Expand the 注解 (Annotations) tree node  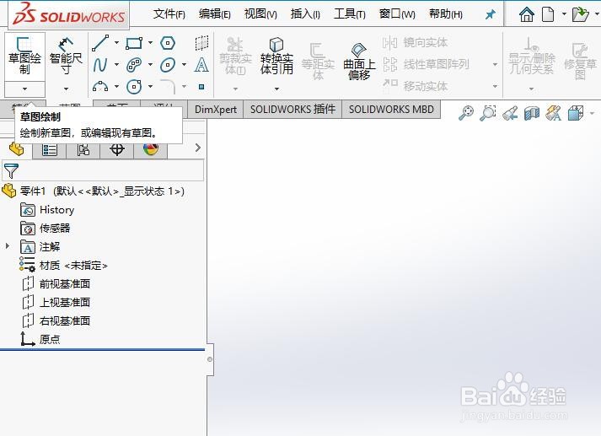[x=8, y=245]
